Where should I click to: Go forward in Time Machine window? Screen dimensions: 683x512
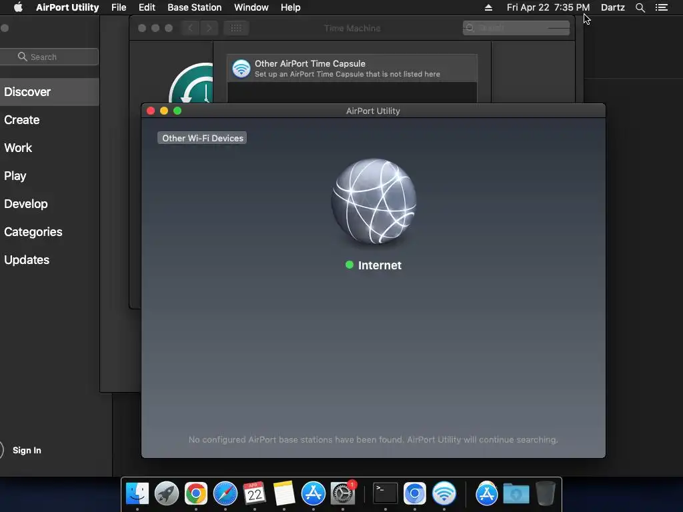pyautogui.click(x=209, y=28)
